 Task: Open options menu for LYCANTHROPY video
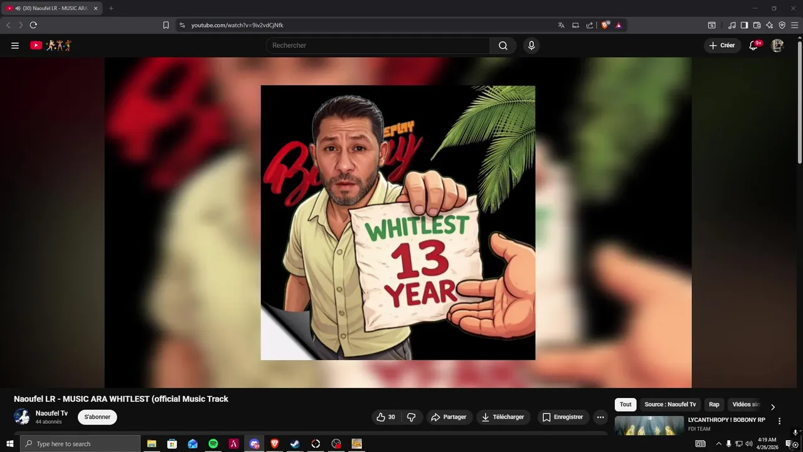[779, 421]
